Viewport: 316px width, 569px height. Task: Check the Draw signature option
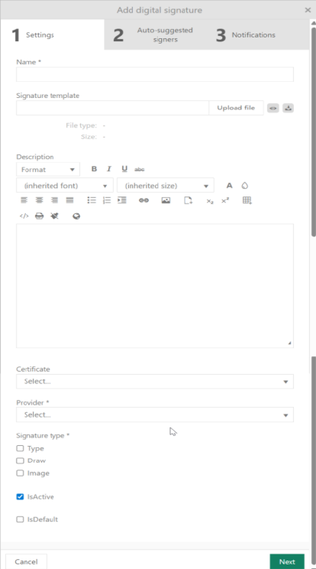[x=20, y=460]
